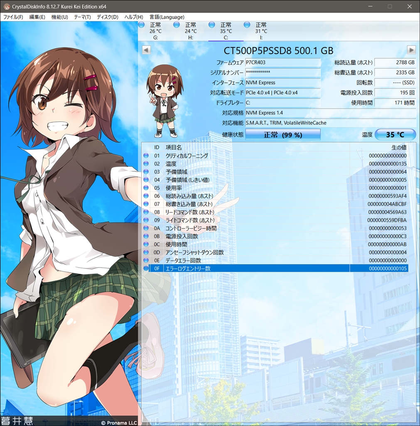This screenshot has width=420, height=426.
Task: Click the drive letter field C:
Action: coord(283,103)
